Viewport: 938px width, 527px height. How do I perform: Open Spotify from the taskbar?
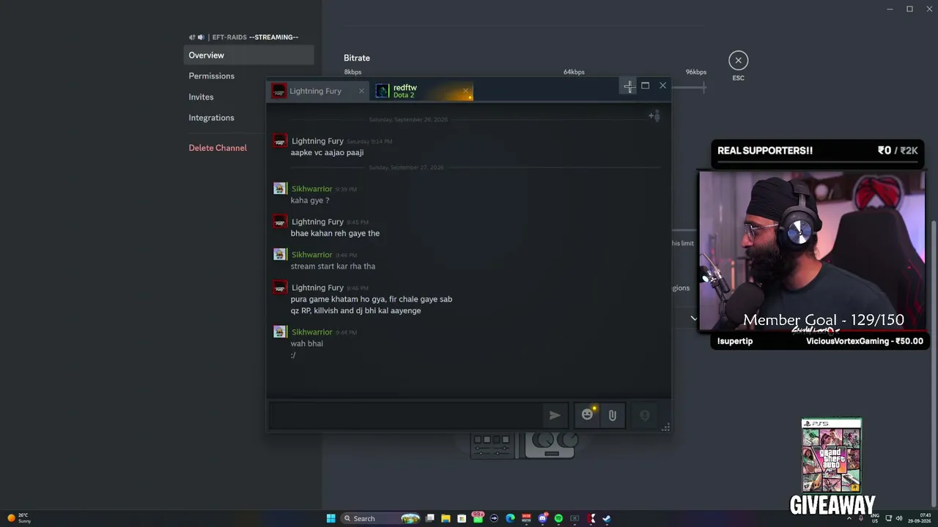click(558, 518)
